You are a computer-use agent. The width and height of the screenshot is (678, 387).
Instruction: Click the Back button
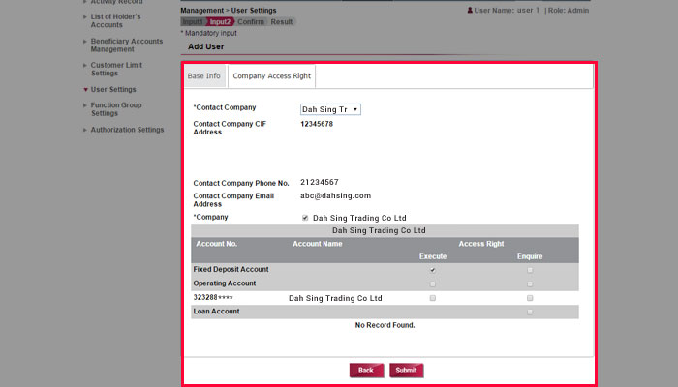coord(366,371)
